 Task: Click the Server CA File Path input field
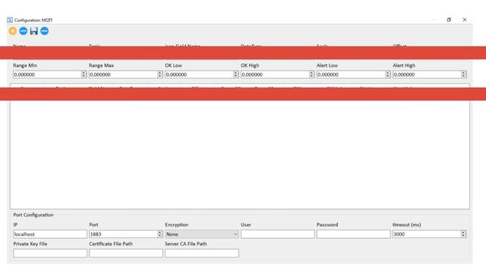coord(202,253)
